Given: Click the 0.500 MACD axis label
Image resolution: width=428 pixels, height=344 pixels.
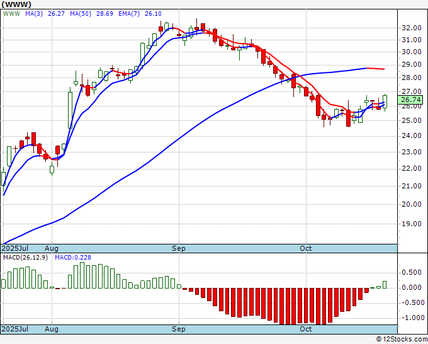Looking at the screenshot, I should (412, 273).
